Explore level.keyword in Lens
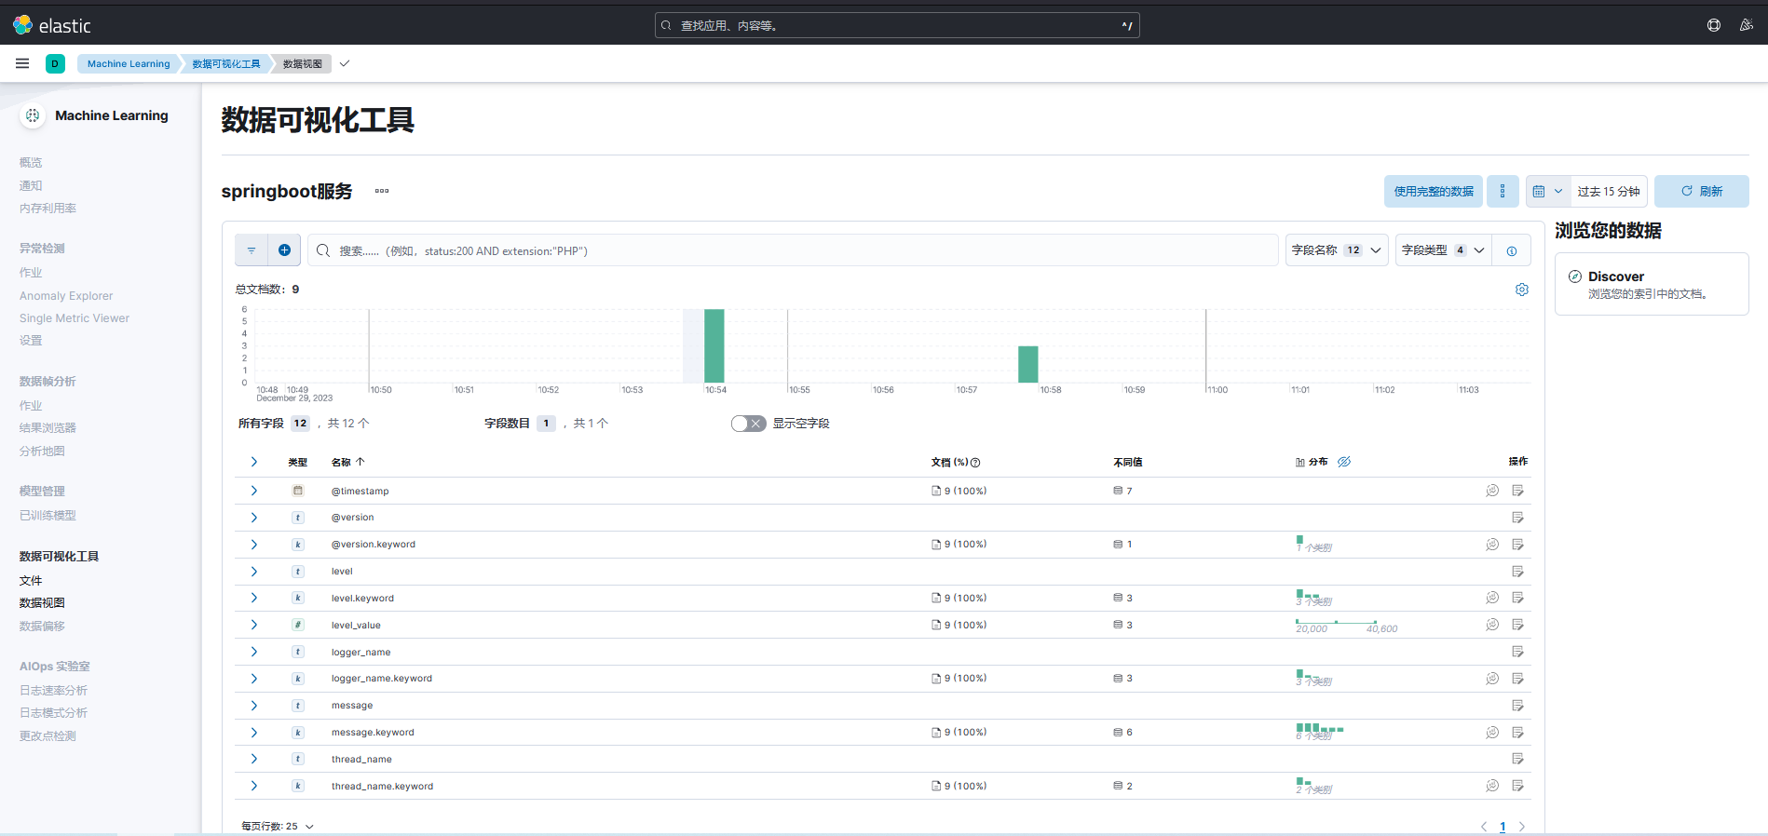 pyautogui.click(x=1492, y=598)
